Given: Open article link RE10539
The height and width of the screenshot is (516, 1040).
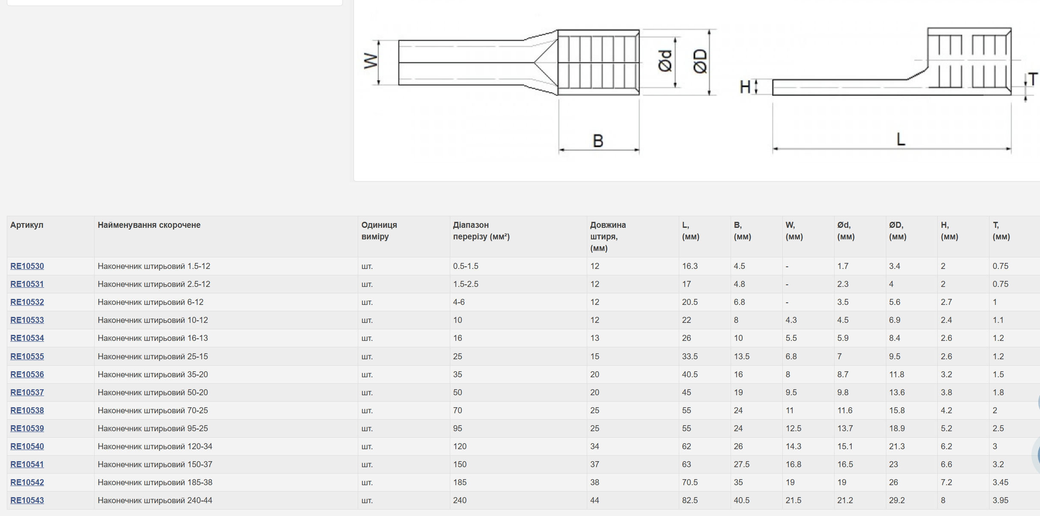Looking at the screenshot, I should point(27,428).
